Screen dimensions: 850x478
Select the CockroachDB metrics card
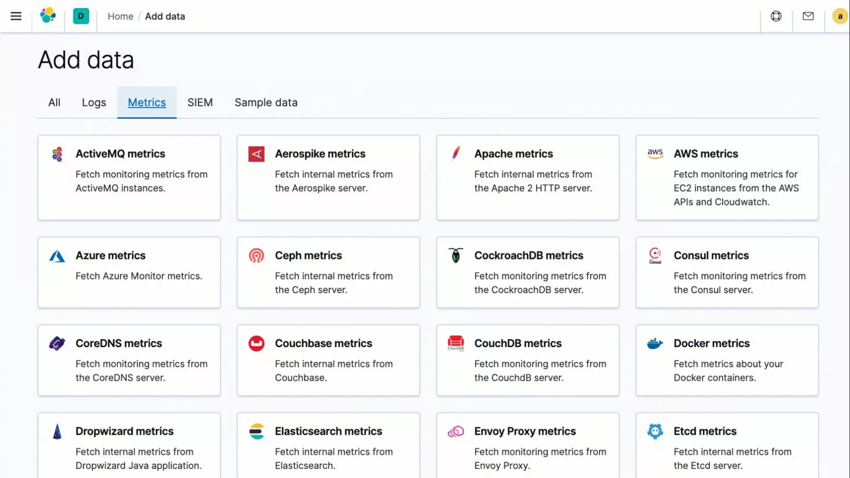click(527, 272)
